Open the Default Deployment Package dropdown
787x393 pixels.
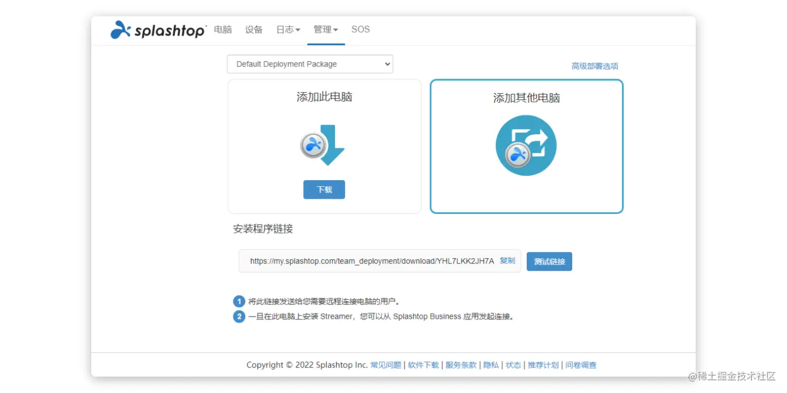point(309,64)
